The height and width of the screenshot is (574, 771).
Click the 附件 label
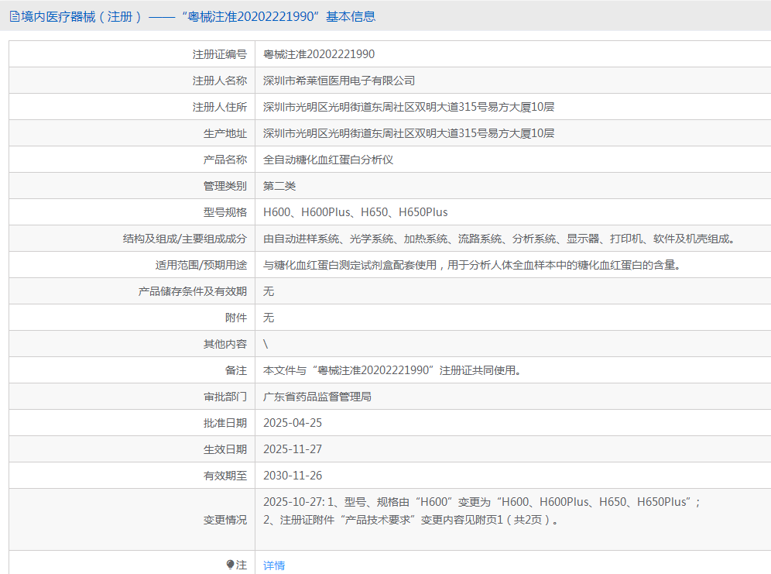pos(235,318)
